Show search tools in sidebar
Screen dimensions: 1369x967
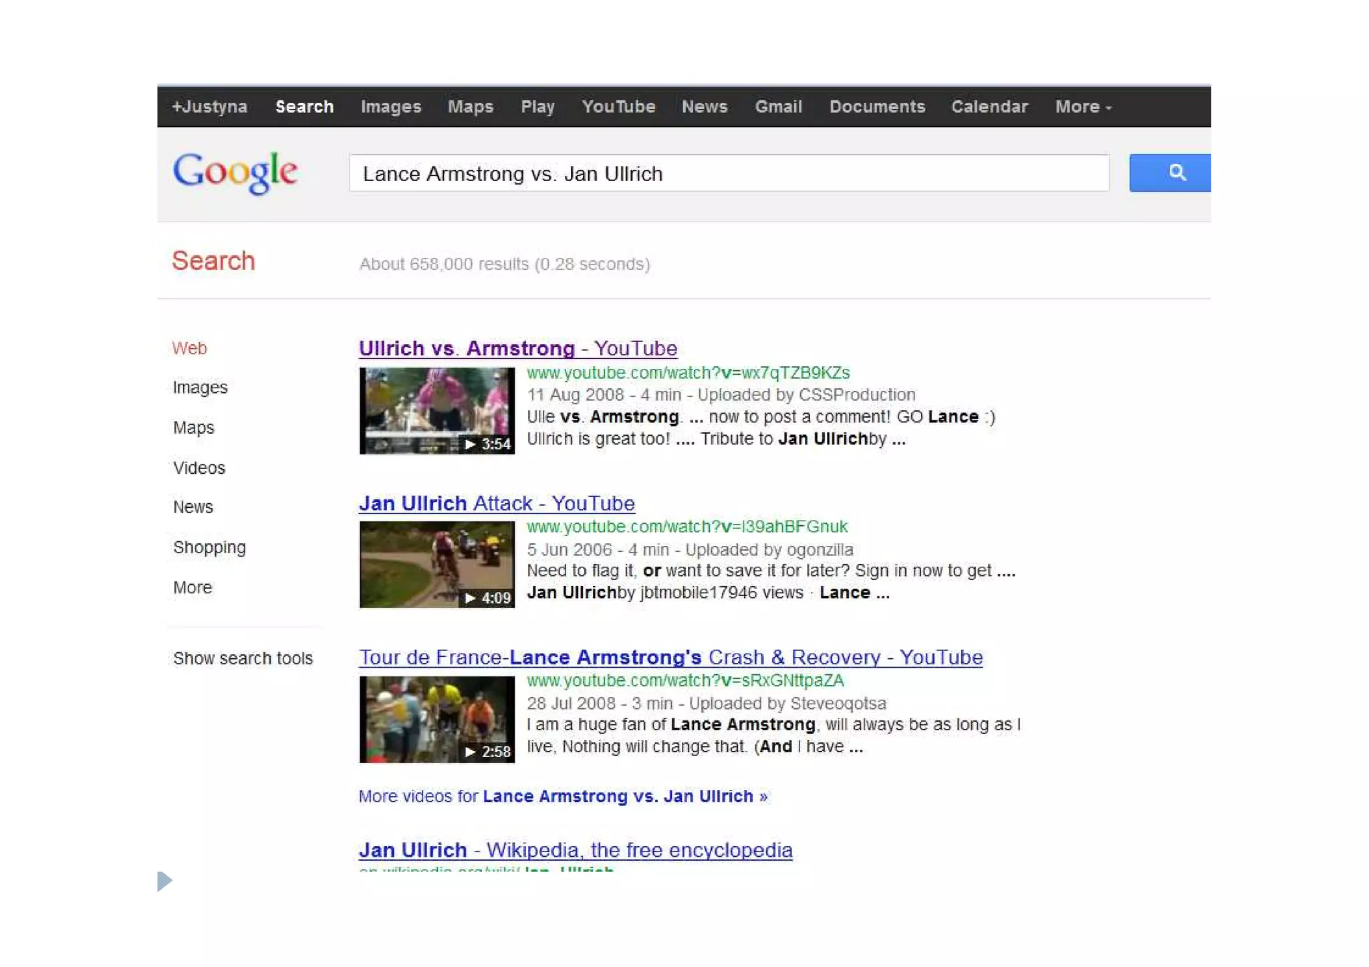[243, 658]
